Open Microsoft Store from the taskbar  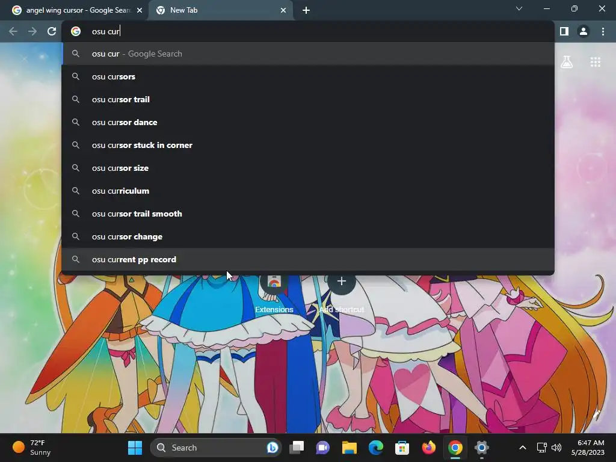(x=402, y=448)
